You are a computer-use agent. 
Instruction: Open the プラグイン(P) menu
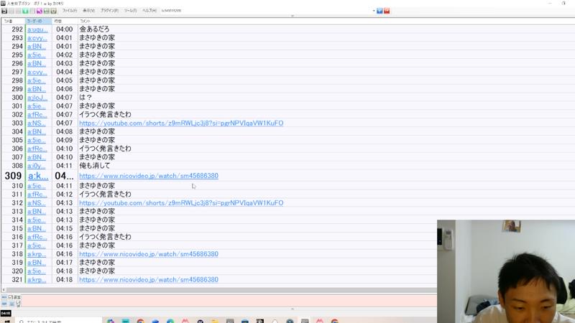(x=109, y=11)
